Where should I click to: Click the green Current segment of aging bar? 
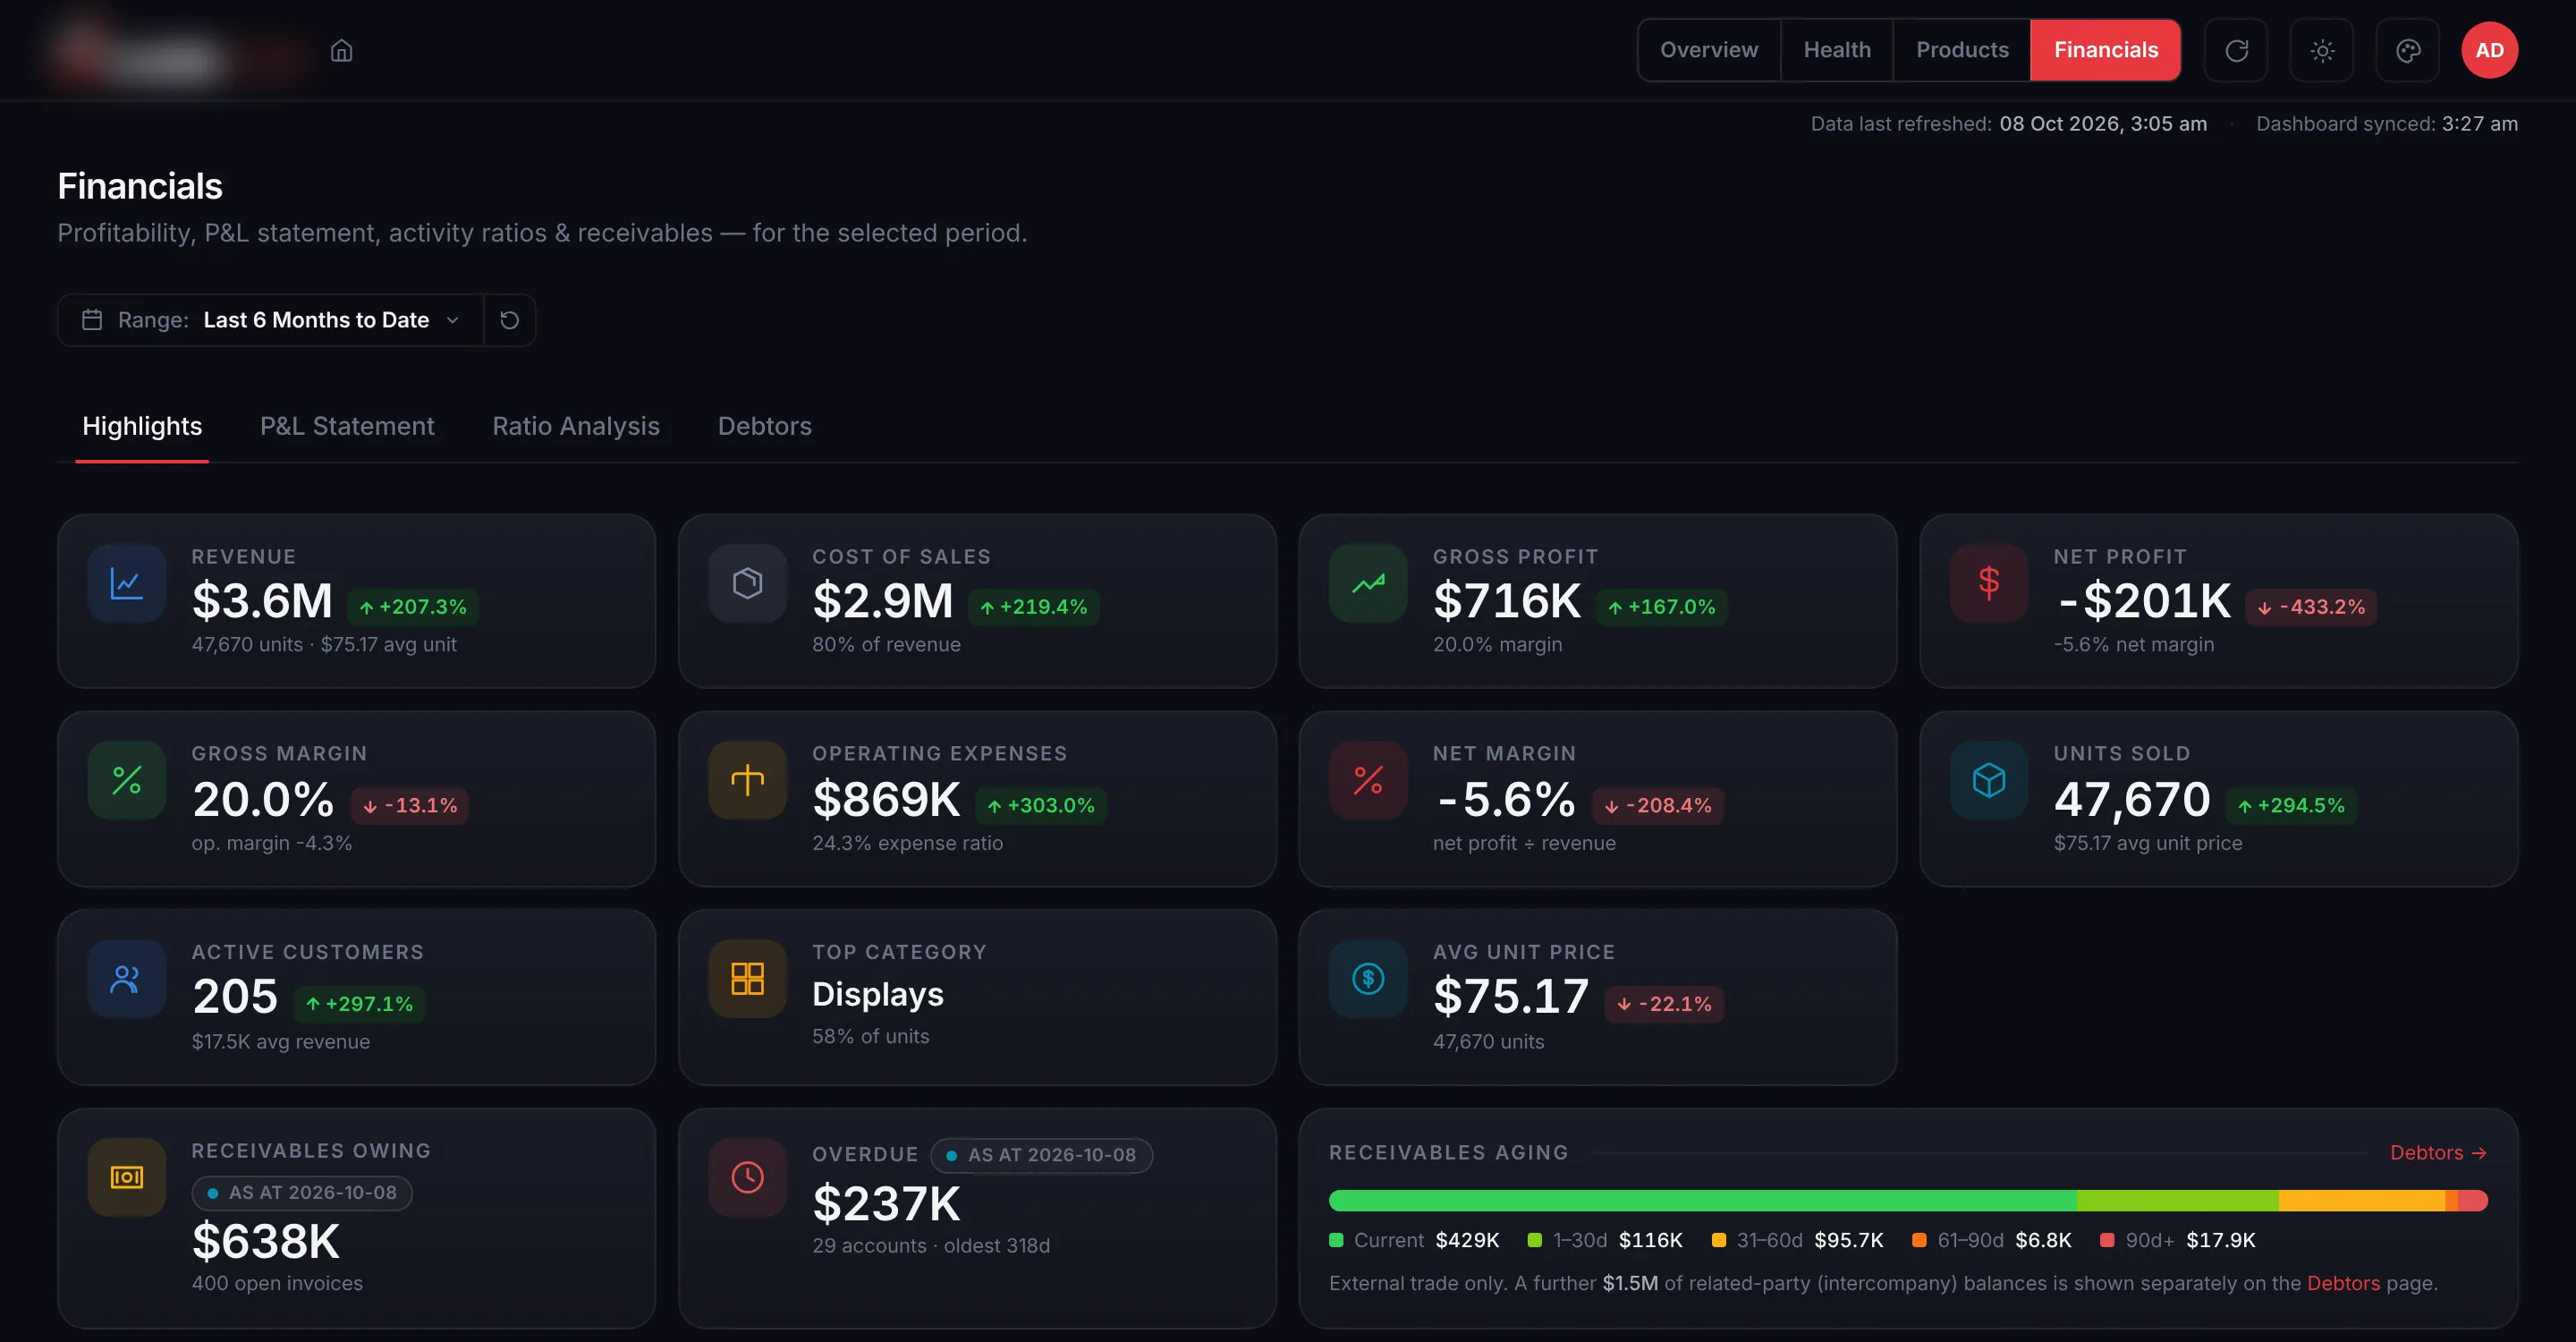(1702, 1200)
